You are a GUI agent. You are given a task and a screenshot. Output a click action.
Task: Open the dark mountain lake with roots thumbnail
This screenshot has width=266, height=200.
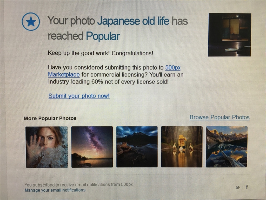pos(137,147)
